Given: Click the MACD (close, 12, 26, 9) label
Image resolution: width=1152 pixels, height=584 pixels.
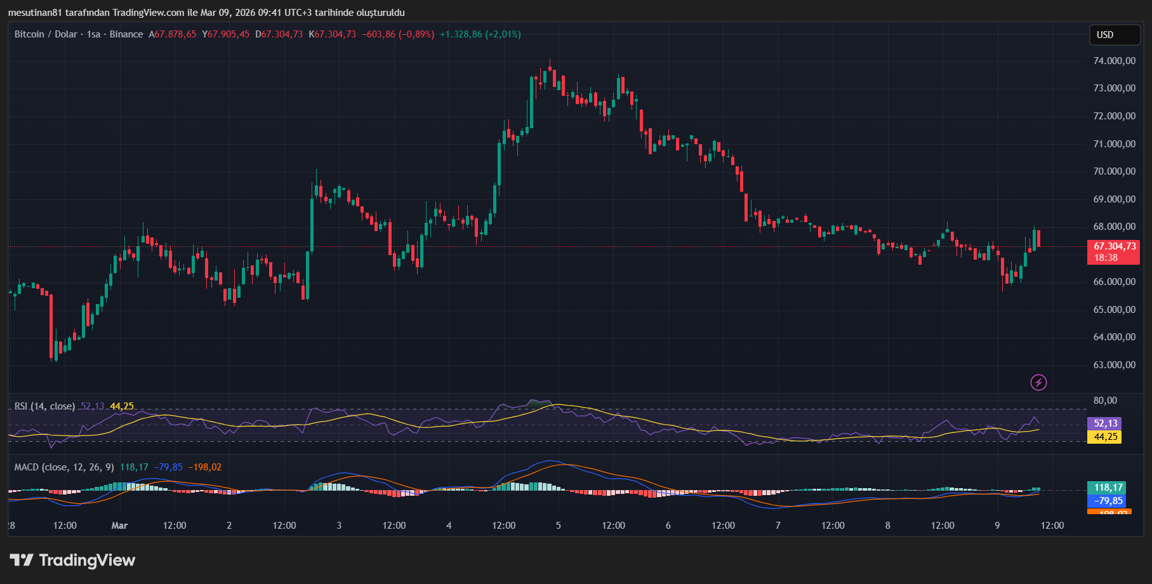Looking at the screenshot, I should pos(64,467).
